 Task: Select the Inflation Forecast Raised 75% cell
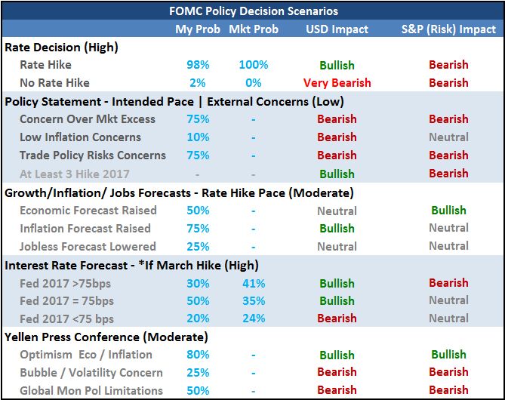point(198,229)
